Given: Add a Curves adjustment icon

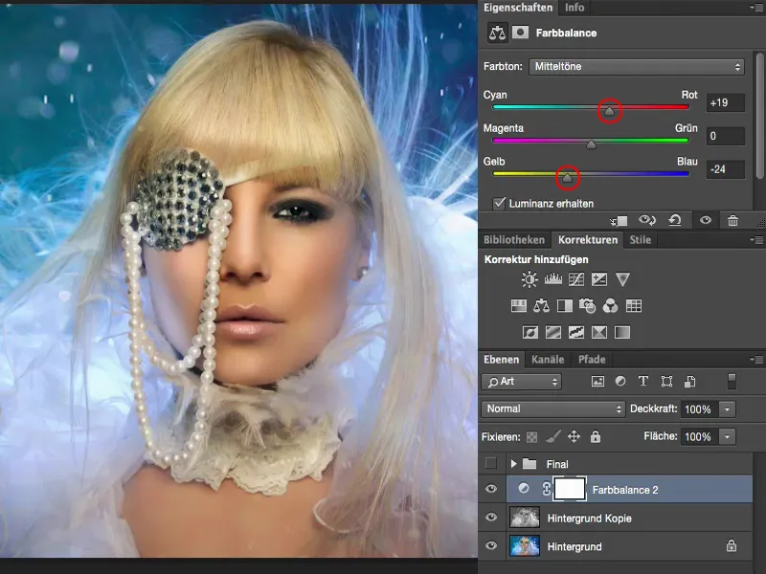Looking at the screenshot, I should coord(576,279).
